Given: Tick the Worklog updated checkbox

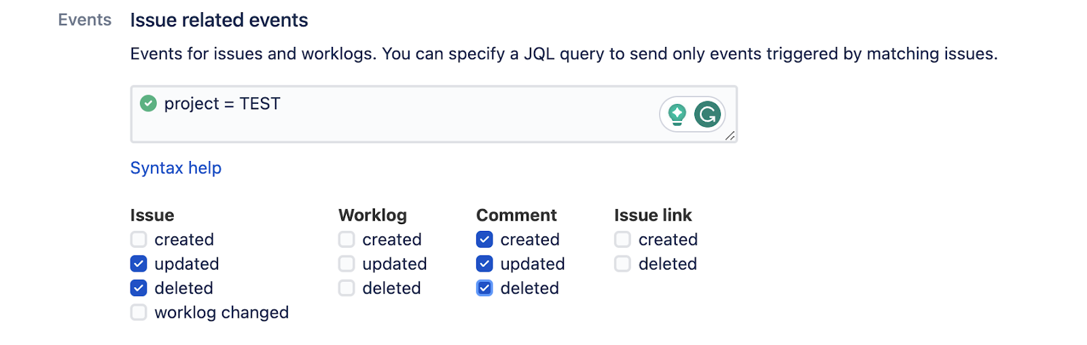Looking at the screenshot, I should click(x=346, y=264).
